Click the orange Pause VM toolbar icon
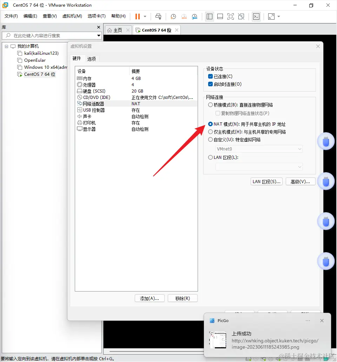337x362 pixels. (x=138, y=16)
